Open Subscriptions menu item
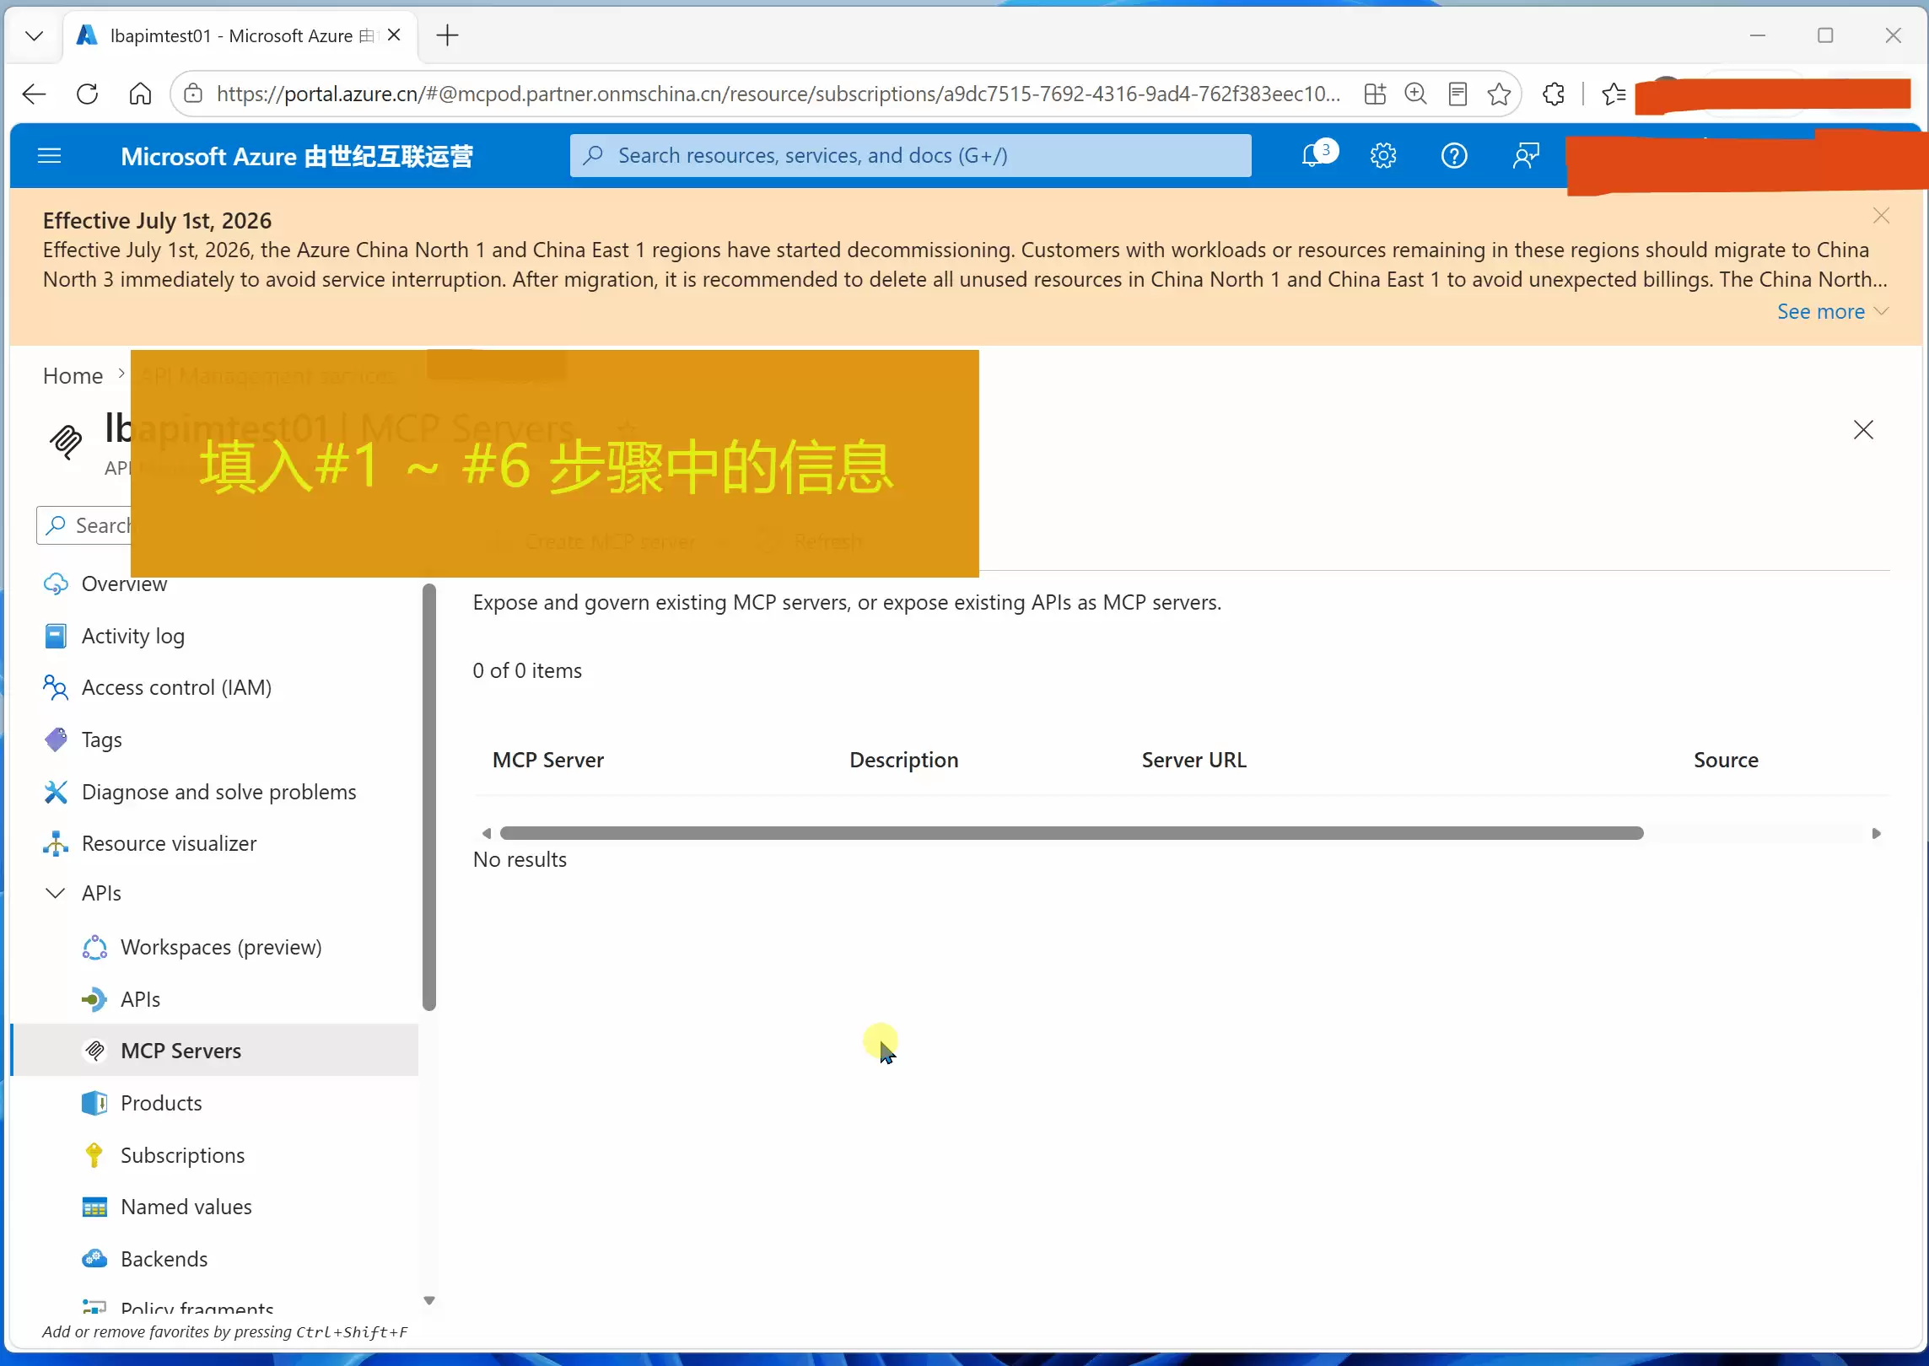This screenshot has height=1366, width=1929. [x=182, y=1155]
